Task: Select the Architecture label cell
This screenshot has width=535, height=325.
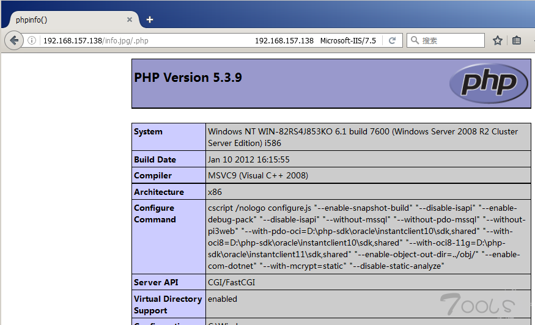Action: pyautogui.click(x=169, y=192)
